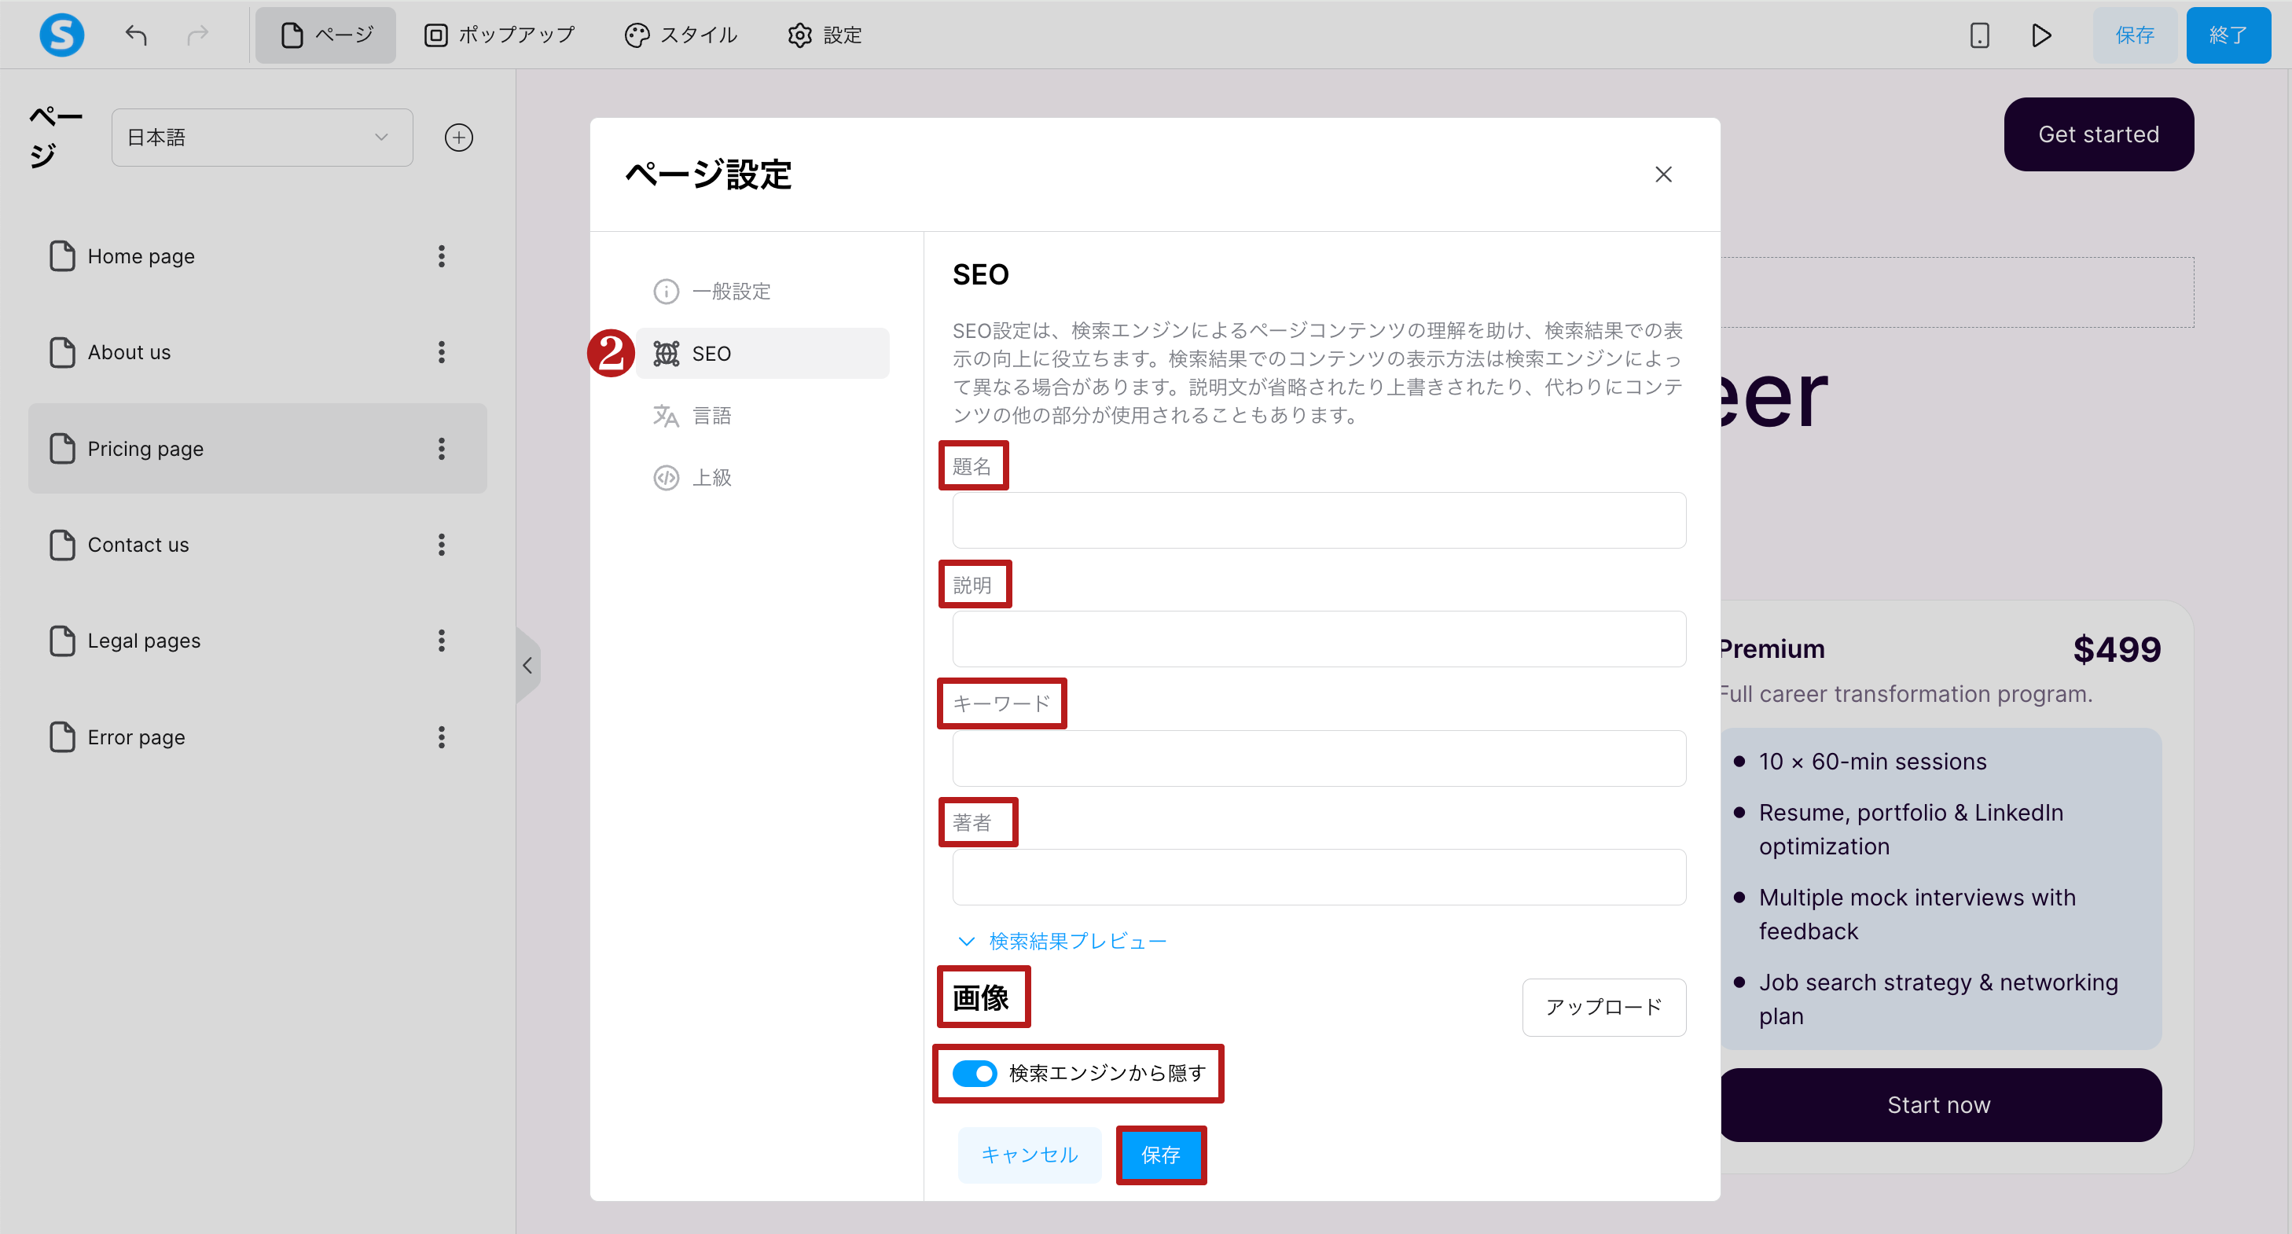Click the mobile preview device icon
Screen dimensions: 2292x1234
(1979, 35)
